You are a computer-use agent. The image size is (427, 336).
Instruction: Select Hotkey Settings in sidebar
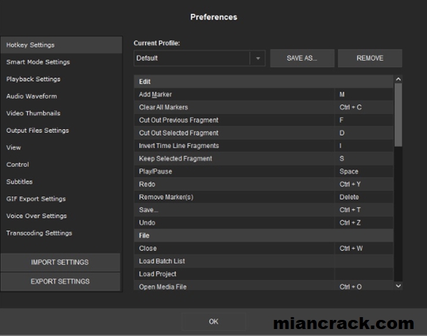point(61,45)
